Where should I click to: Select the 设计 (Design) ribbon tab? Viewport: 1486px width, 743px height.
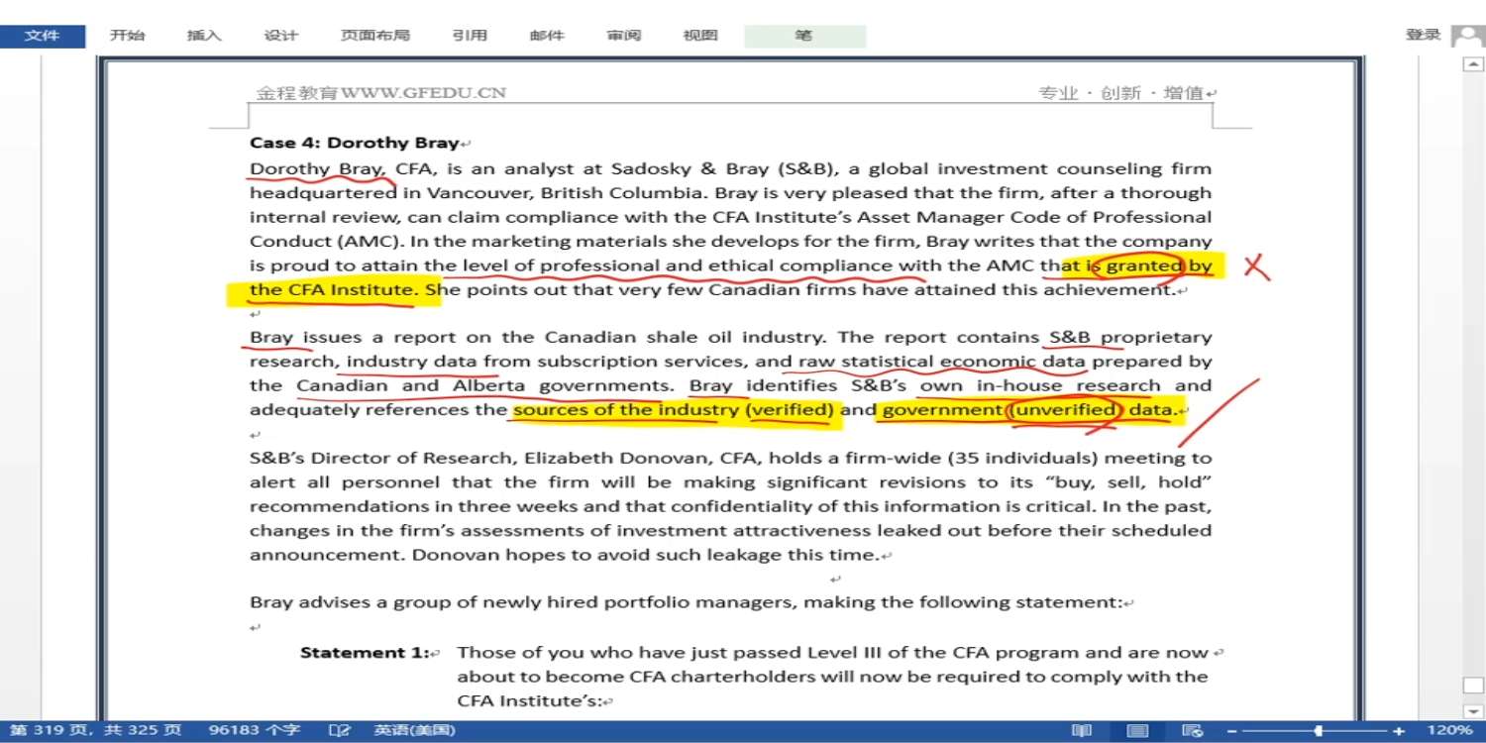[280, 36]
